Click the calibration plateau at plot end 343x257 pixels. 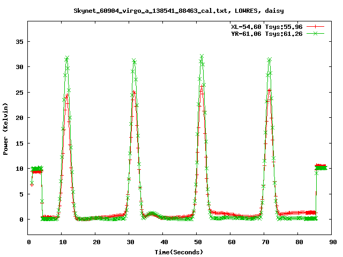pyautogui.click(x=320, y=167)
